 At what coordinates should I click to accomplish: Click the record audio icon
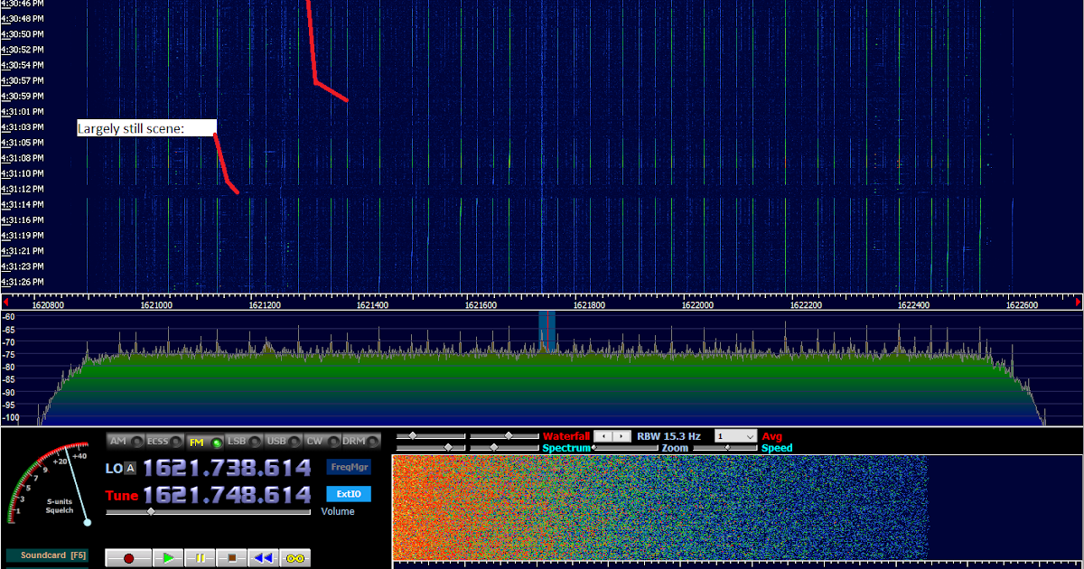pyautogui.click(x=129, y=556)
